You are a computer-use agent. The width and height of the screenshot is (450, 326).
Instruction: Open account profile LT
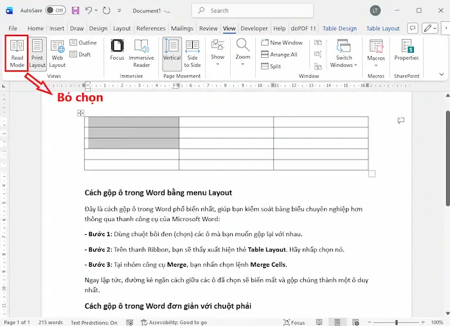(x=375, y=11)
